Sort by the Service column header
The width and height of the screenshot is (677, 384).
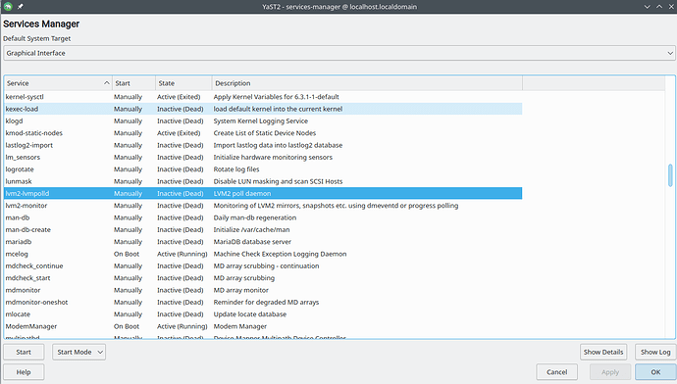coord(58,83)
